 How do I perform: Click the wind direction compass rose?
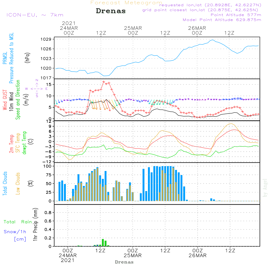tap(37, 88)
